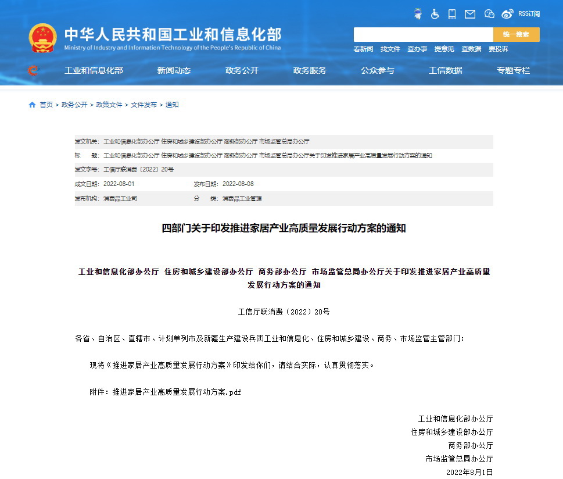Viewport: 563px width, 479px height.
Task: Click the national emblem logo
Action: click(x=43, y=38)
